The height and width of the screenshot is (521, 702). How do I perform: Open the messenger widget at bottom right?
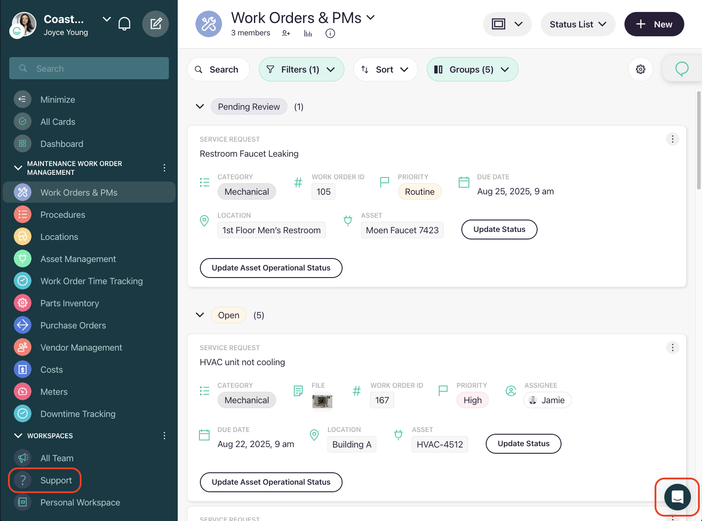(x=677, y=497)
